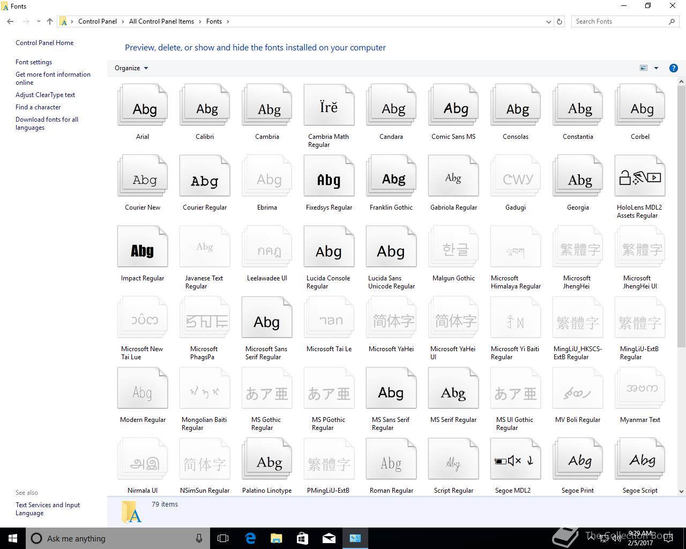This screenshot has height=549, width=686.
Task: Open the Help question mark button
Action: (x=674, y=68)
